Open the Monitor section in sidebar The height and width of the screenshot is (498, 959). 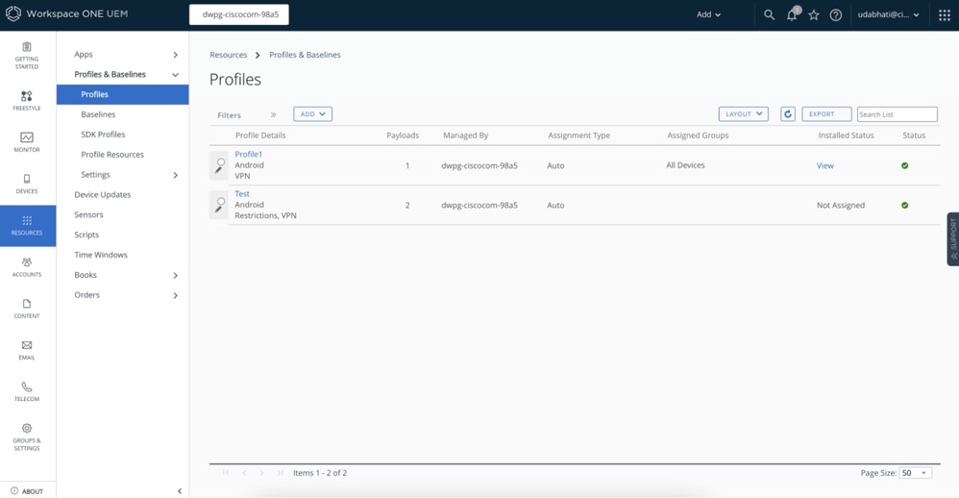click(x=27, y=142)
